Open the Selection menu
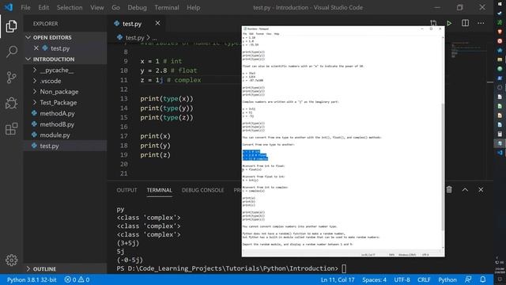 click(x=70, y=7)
